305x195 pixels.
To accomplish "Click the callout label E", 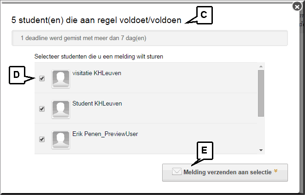I will (205, 150).
